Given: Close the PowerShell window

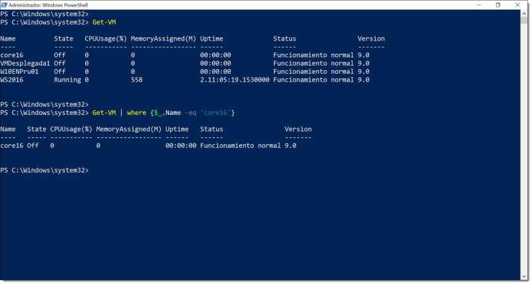Looking at the screenshot, I should tap(517, 5).
